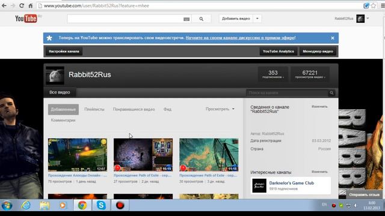Open the media player taskbar icon
This screenshot has width=385, height=216.
(x=63, y=205)
